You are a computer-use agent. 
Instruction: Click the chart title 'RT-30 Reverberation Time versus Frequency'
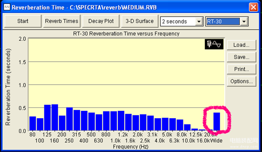tap(126, 34)
